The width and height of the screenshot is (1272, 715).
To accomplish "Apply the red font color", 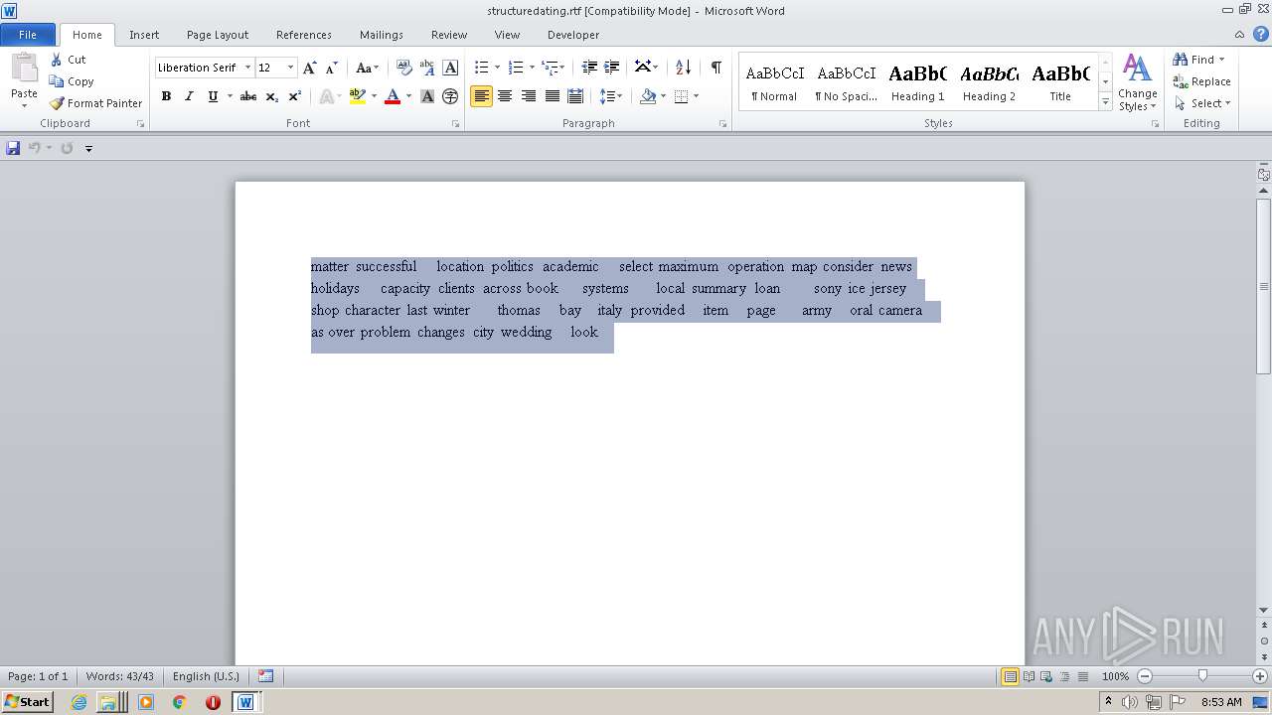I will tap(393, 96).
